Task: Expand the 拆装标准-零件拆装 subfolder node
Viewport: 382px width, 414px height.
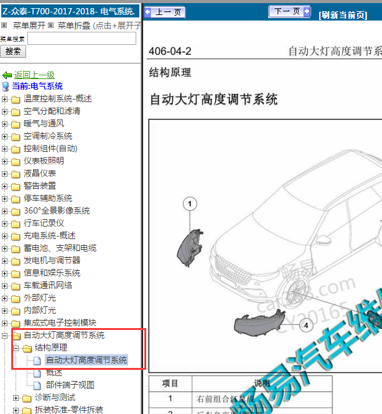Action: (16, 410)
